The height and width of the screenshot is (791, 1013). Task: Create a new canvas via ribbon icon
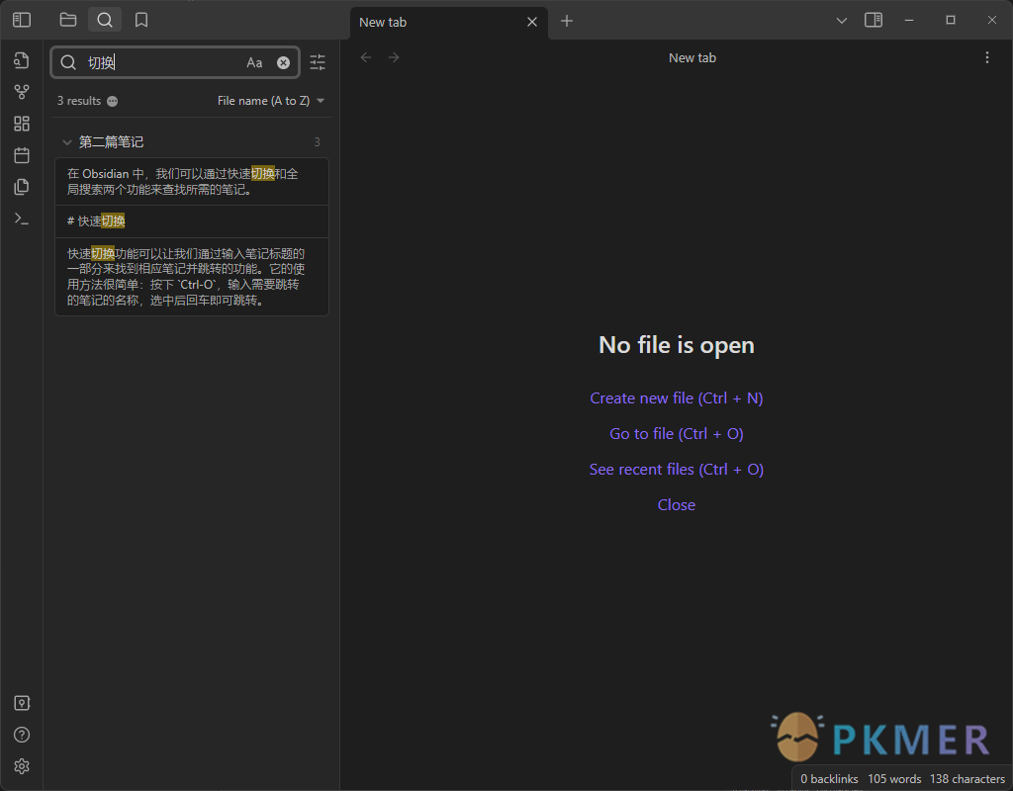tap(22, 124)
